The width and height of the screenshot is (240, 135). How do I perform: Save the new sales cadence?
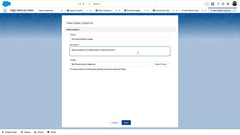tap(126, 123)
